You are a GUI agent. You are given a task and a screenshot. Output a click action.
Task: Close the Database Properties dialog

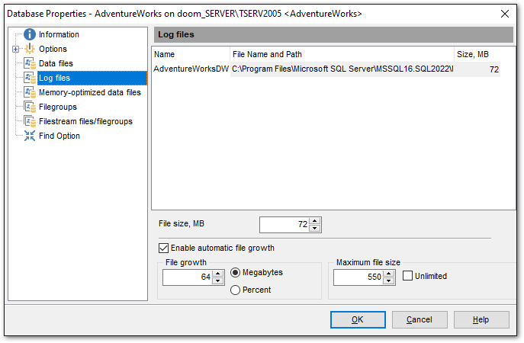(x=505, y=14)
